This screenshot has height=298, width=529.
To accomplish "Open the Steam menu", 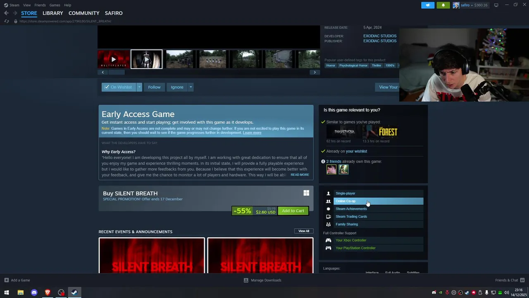I will 14,5.
